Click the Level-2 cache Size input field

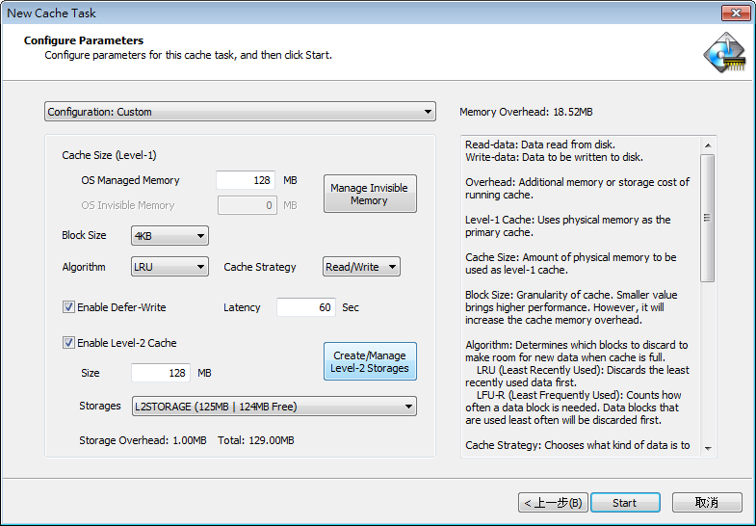[161, 373]
